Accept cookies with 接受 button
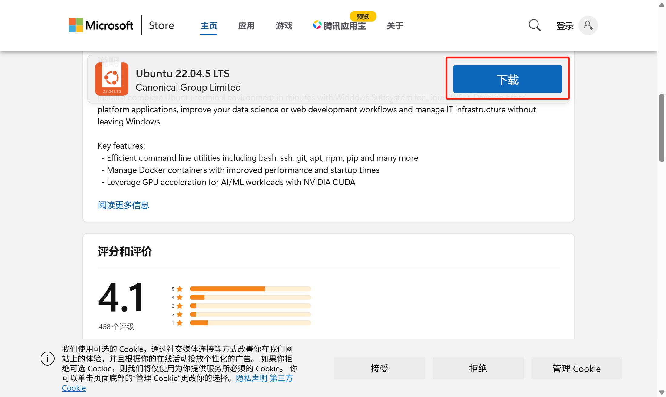Screen dimensions: 666x397 [x=379, y=368]
